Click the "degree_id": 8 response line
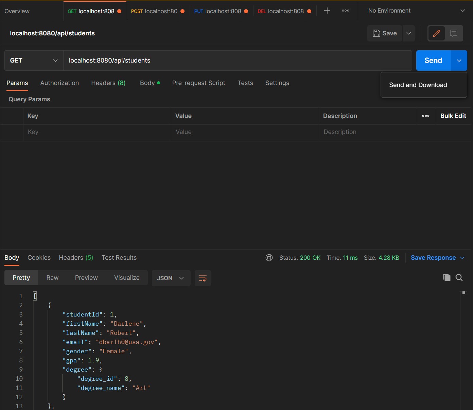 104,379
